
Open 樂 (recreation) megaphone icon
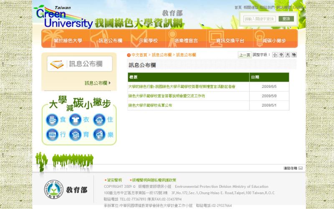(x=99, y=134)
